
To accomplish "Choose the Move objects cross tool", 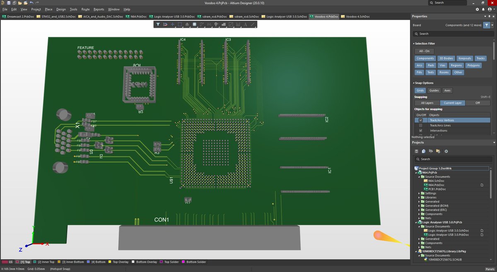I will [x=173, y=24].
